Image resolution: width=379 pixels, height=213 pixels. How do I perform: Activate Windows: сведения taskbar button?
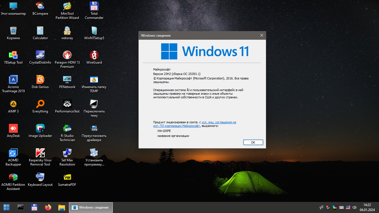[x=91, y=207]
